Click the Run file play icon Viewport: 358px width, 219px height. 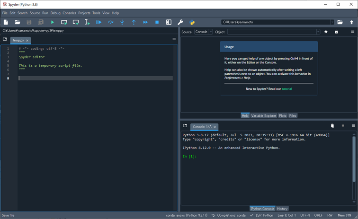coord(53,22)
